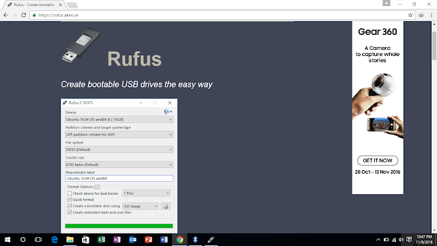Screen dimensions: 437x246
Task: Open a new Chrome tab
Action: pyautogui.click(x=72, y=5)
